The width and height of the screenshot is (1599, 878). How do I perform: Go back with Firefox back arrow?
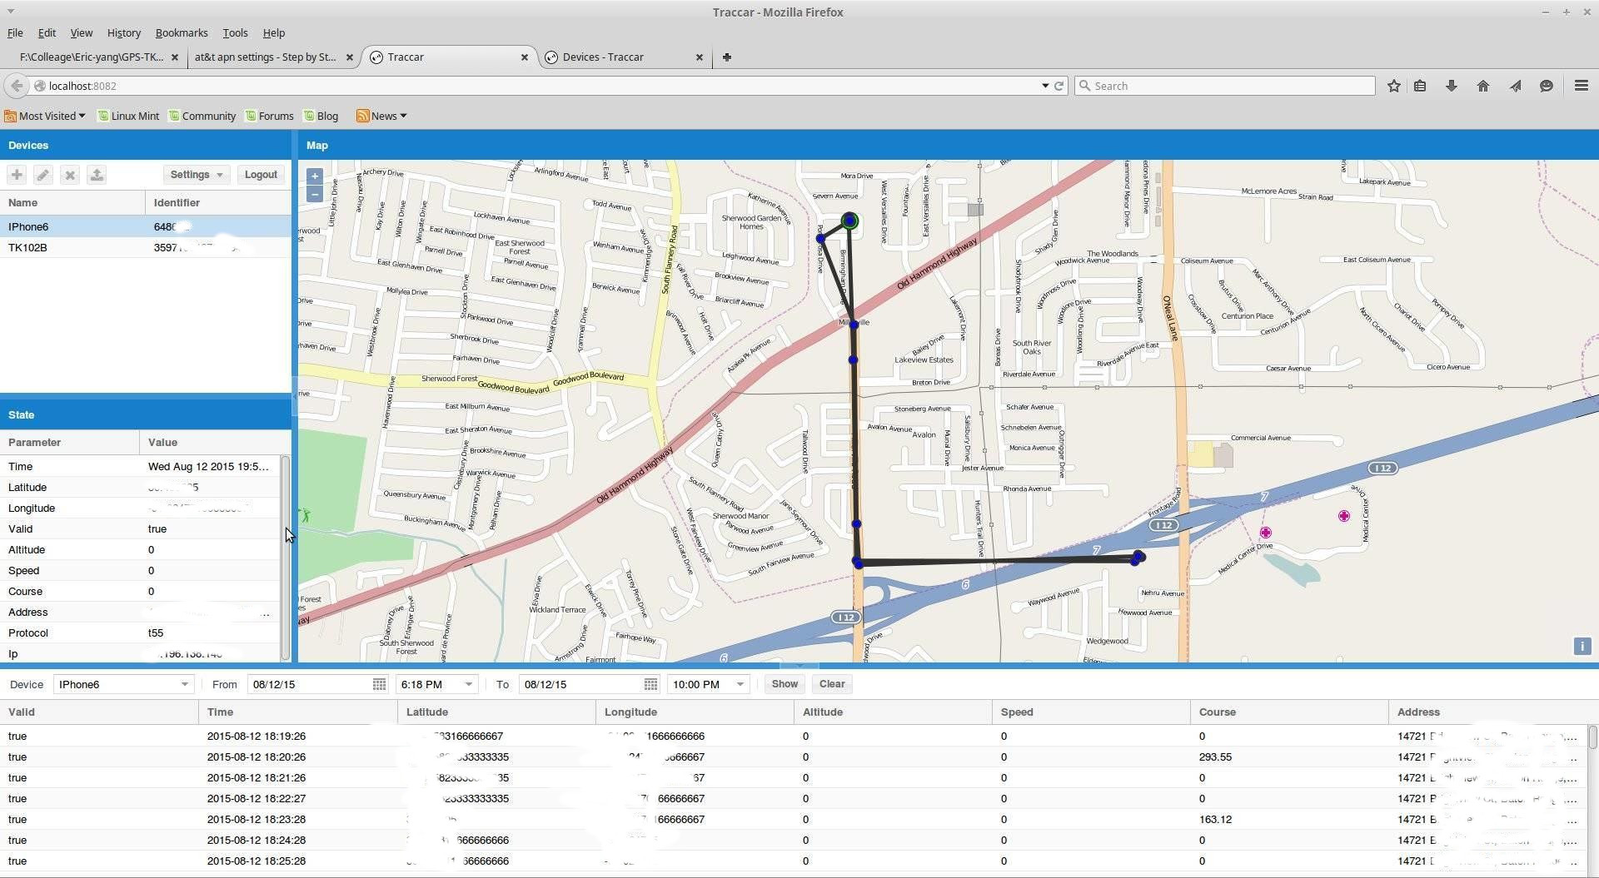tap(16, 86)
